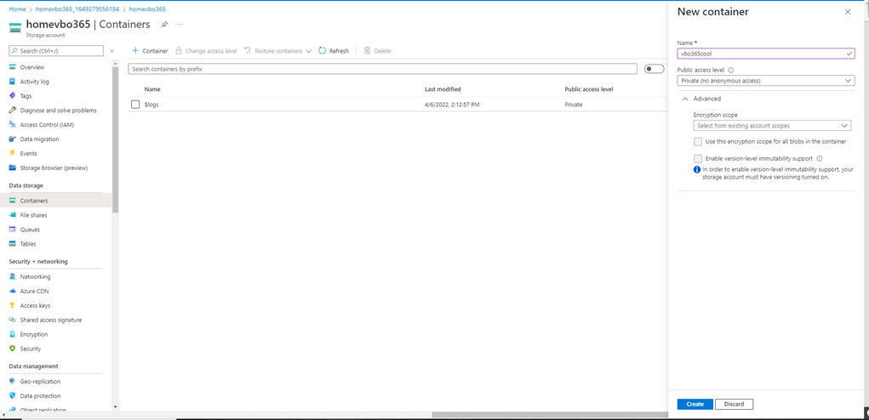Open Geo-replication globe icon
The width and height of the screenshot is (869, 420).
(12, 381)
